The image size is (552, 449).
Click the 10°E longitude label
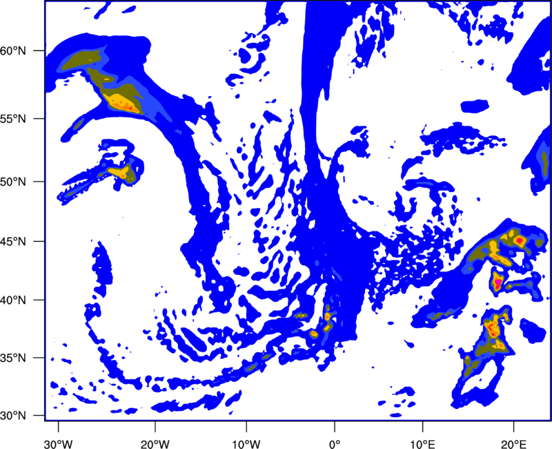click(x=422, y=444)
